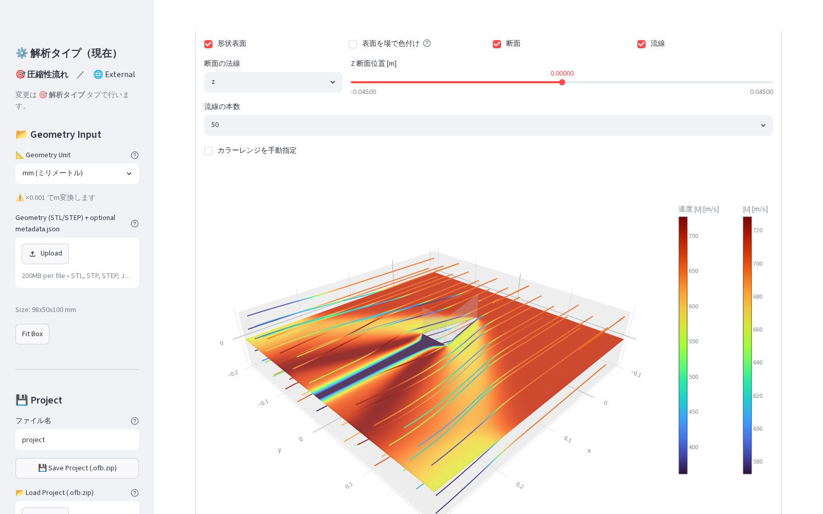Viewport: 823px width, 514px height.
Task: Open help for Geometry Unit
Action: coord(135,155)
